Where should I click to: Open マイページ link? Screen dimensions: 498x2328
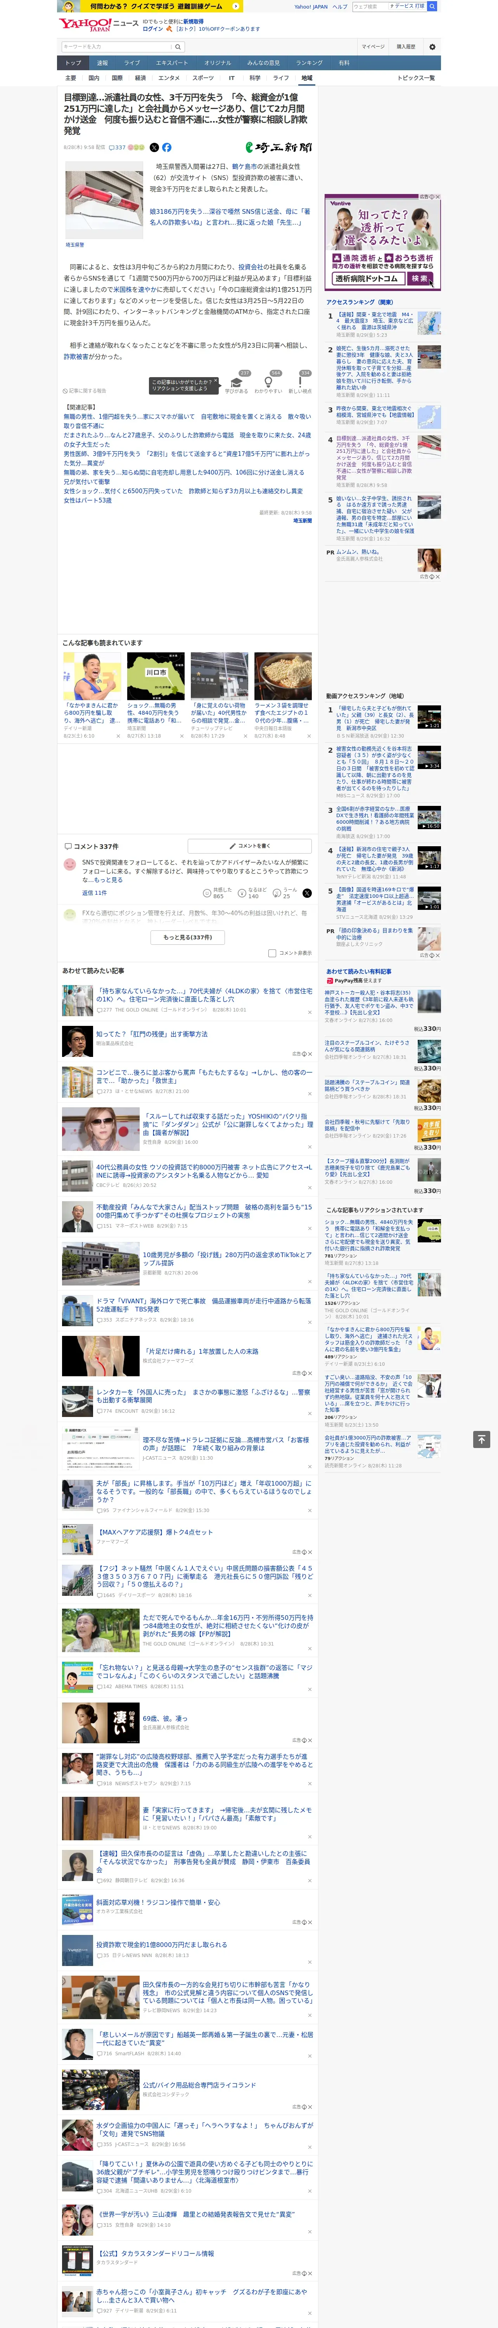coord(373,47)
